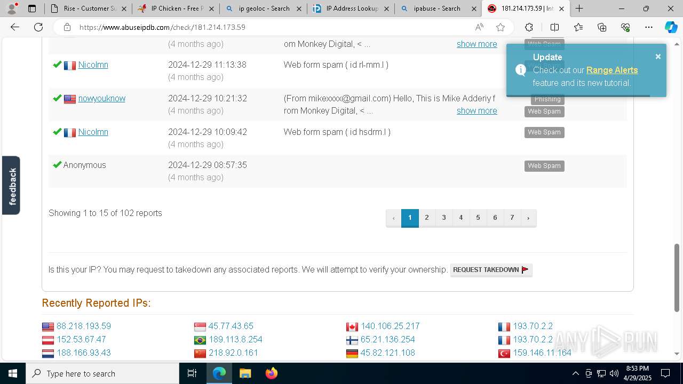
Task: Open tab actions menu icon
Action: [x=32, y=9]
